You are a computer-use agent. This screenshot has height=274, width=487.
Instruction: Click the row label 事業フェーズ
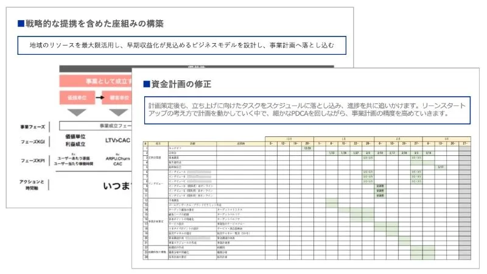[x=33, y=127]
